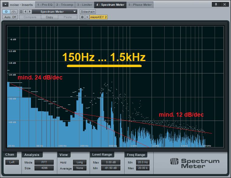Open the preset list icon
Screen dimensions: 231x178
tap(21, 11)
